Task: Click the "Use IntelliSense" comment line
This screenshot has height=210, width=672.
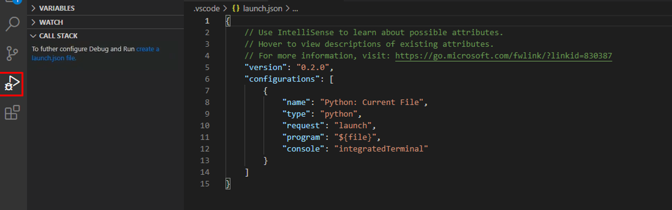Action: click(x=374, y=33)
